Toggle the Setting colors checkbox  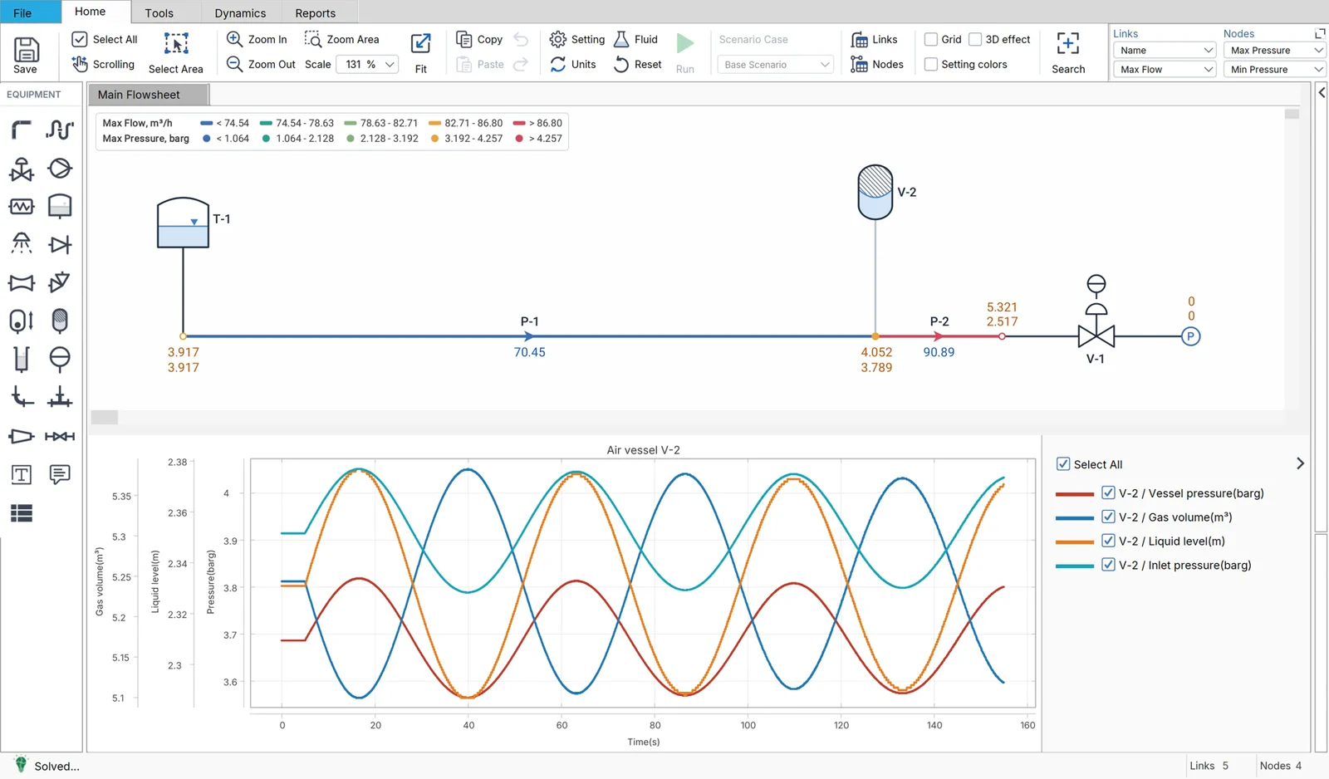point(931,64)
